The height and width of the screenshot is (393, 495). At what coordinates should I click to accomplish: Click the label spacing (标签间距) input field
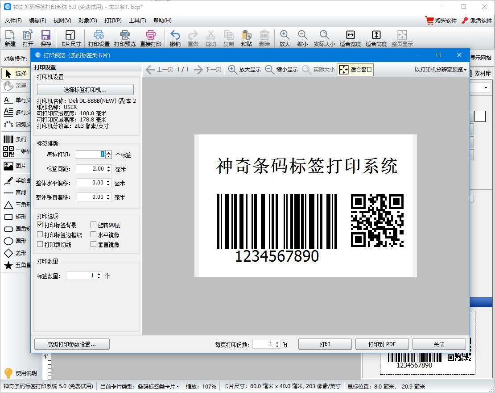tap(91, 169)
